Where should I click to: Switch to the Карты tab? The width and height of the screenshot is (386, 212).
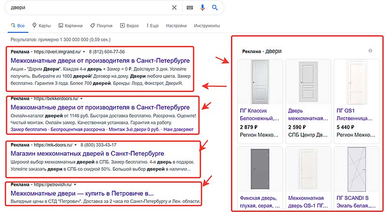coord(41,26)
